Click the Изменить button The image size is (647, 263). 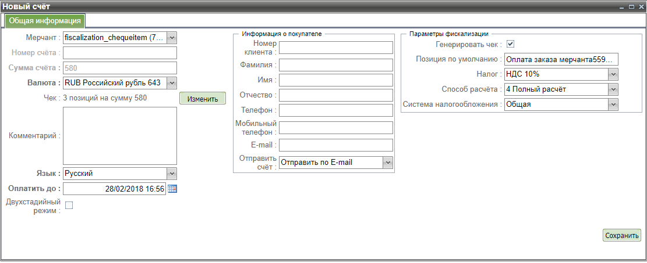click(202, 99)
